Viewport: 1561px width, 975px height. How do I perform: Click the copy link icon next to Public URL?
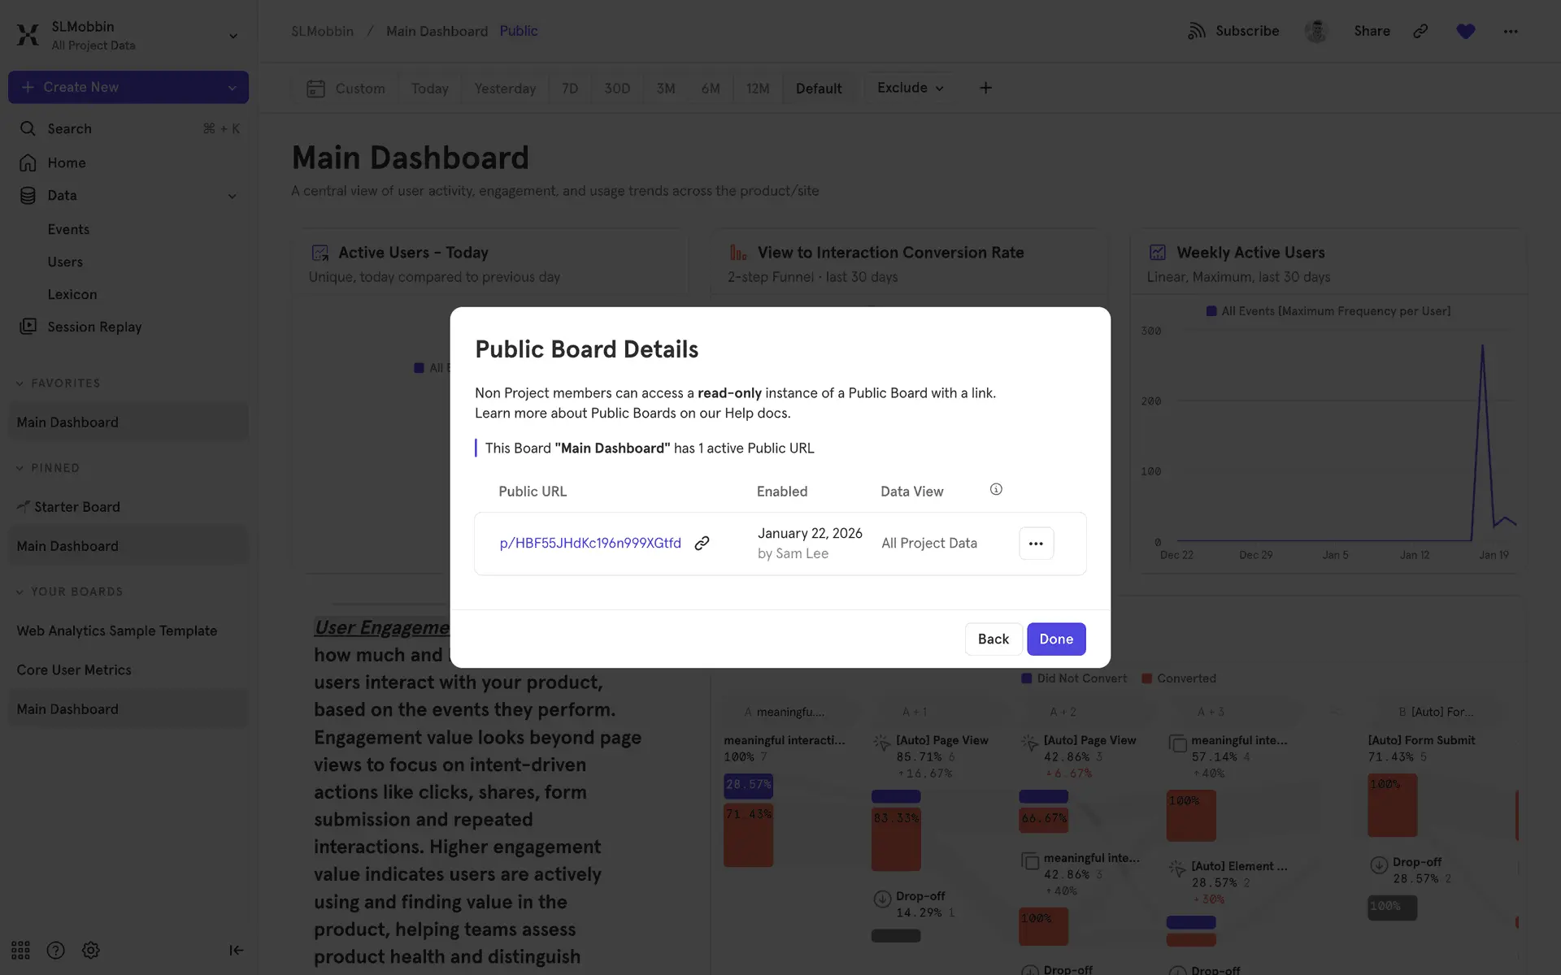(x=702, y=543)
